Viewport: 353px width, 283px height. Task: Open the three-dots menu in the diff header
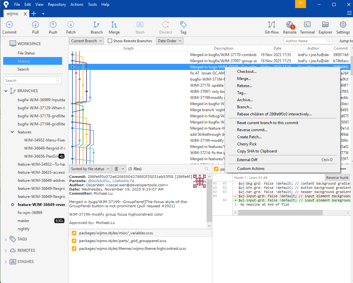coord(343,169)
